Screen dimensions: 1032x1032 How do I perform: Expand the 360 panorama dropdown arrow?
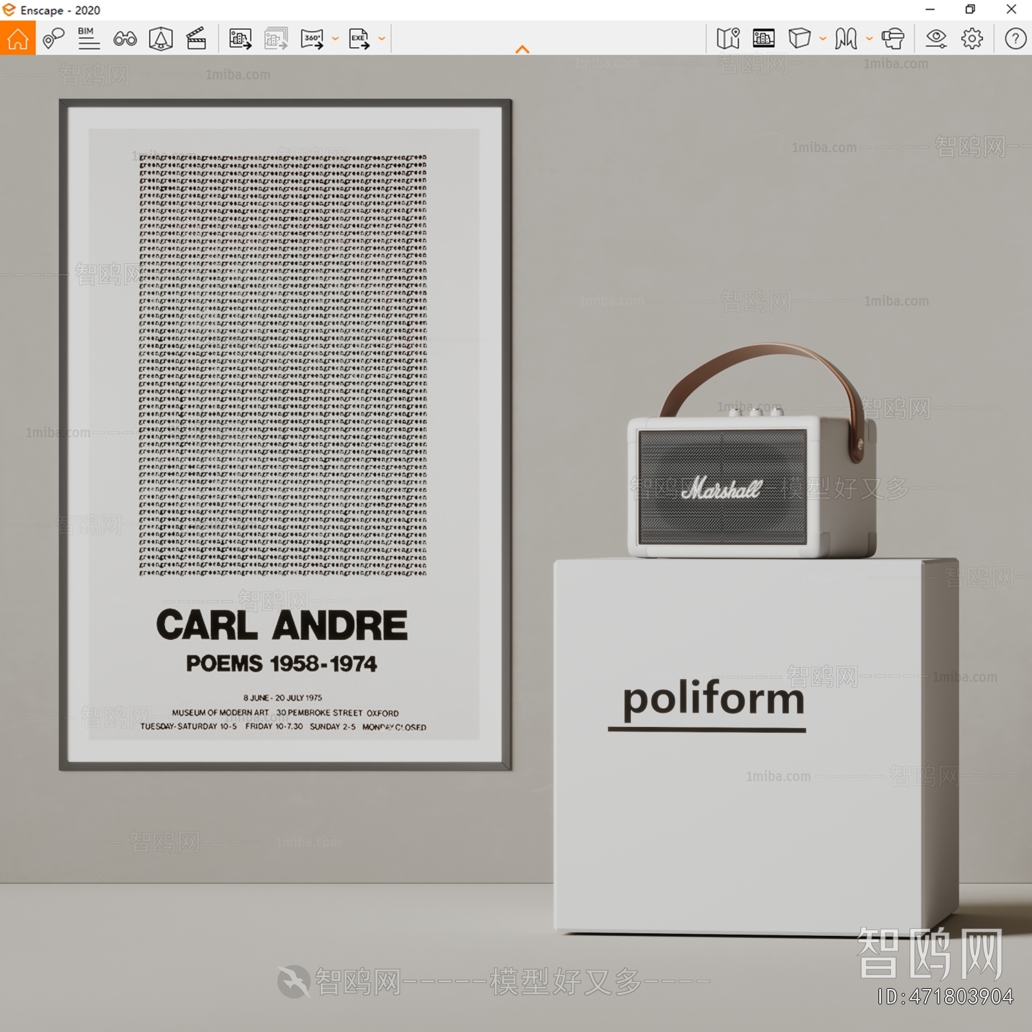click(335, 39)
